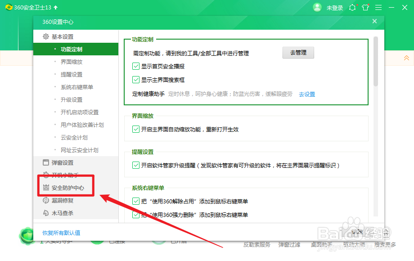The width and height of the screenshot is (414, 261).
Task: Click the 360 Security Guard logo icon
Action: pyautogui.click(x=9, y=7)
